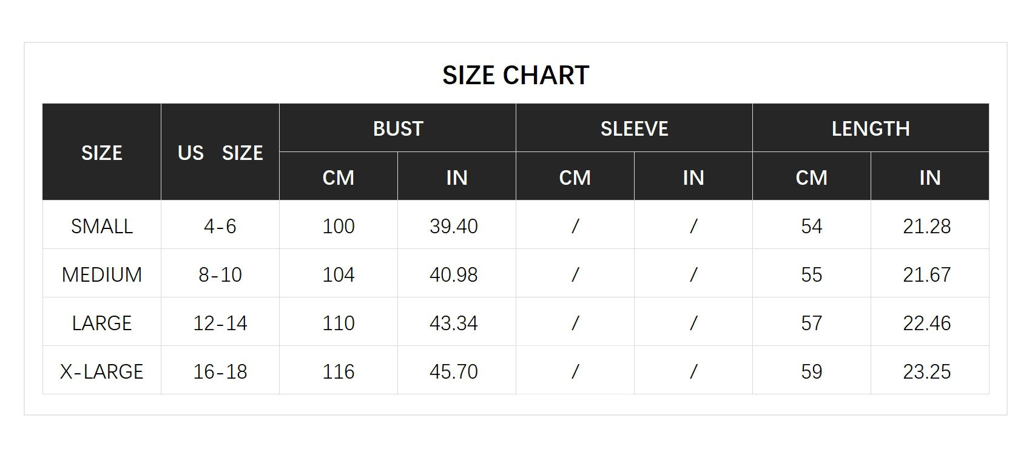
Task: Select the X-LARGE size row label
Action: (x=102, y=371)
